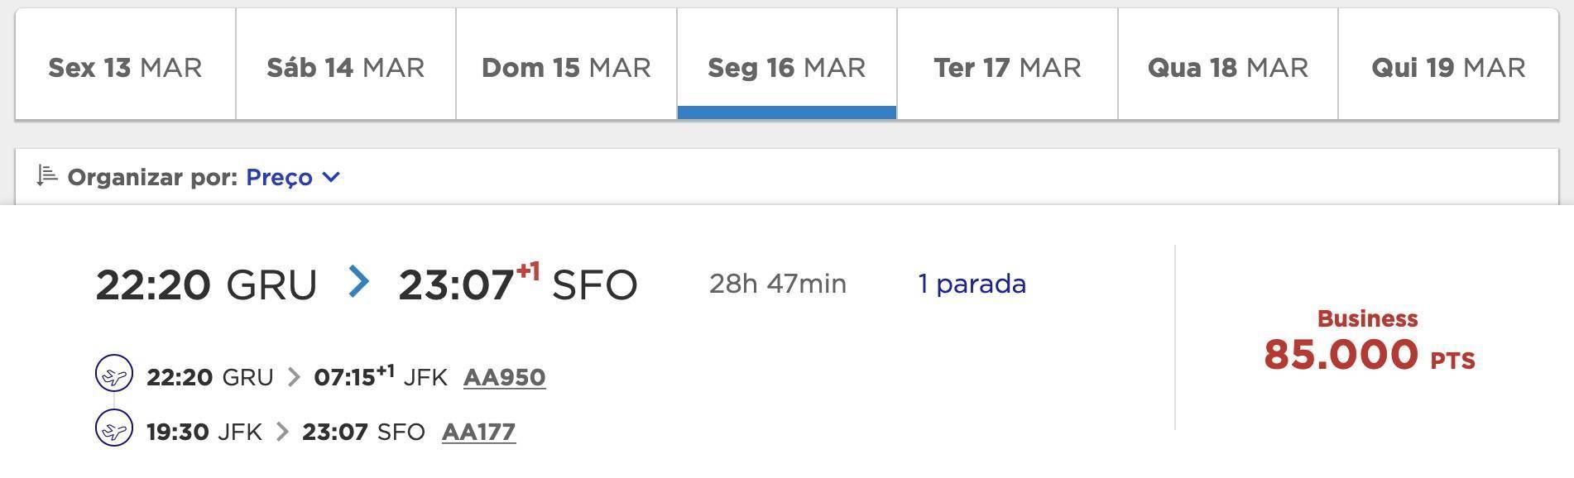The height and width of the screenshot is (478, 1574).
Task: Click the 28h 47min flight duration text
Action: coord(778,284)
